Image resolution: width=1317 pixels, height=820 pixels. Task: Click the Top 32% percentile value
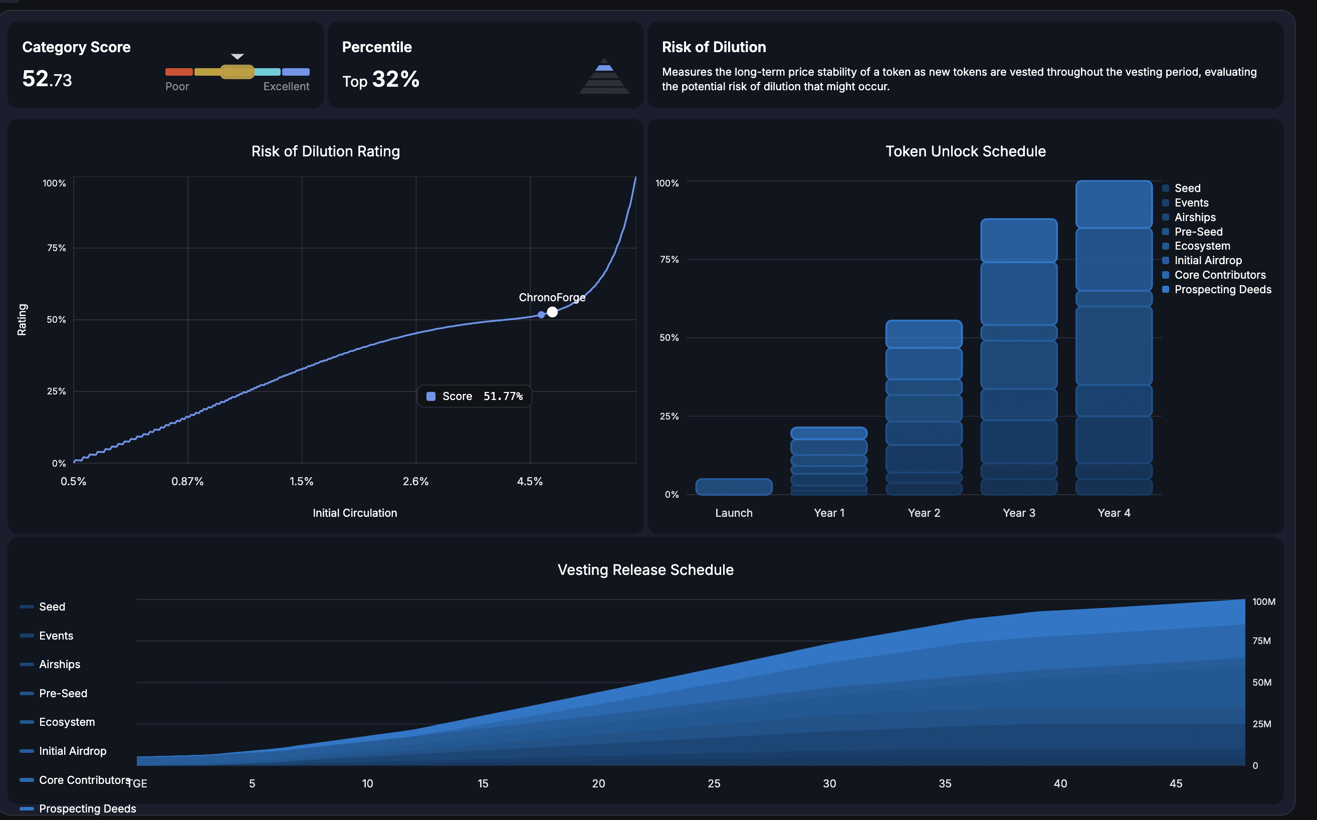381,80
